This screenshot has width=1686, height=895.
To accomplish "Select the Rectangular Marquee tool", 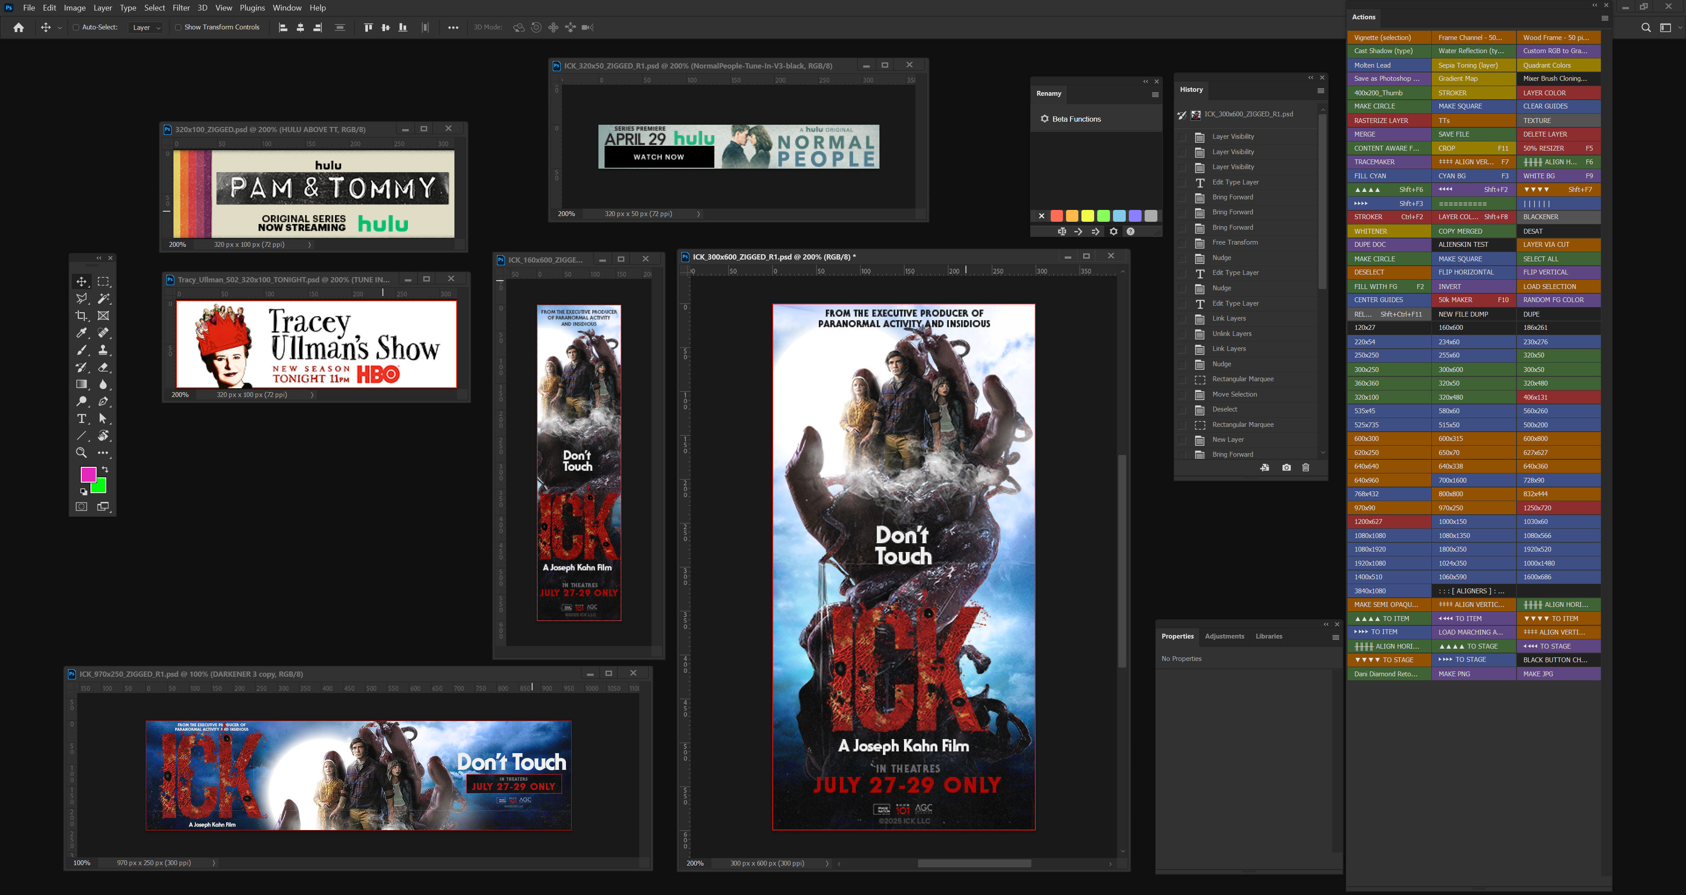I will pyautogui.click(x=104, y=281).
